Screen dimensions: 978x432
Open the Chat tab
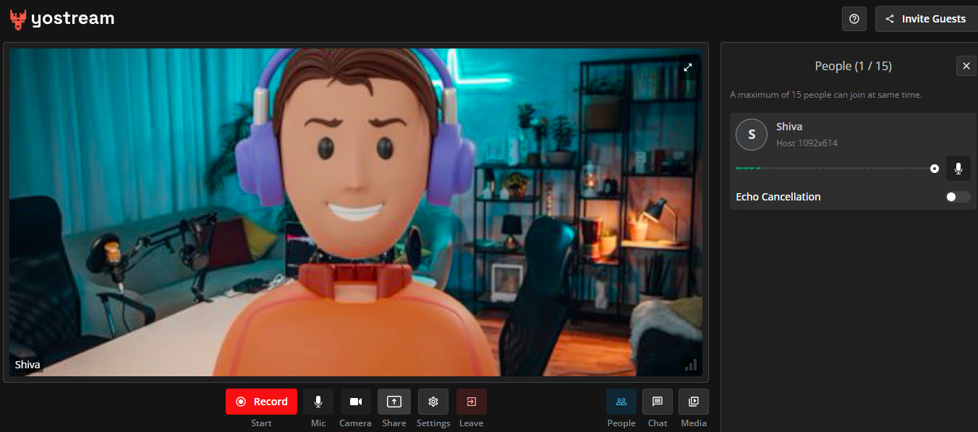[x=657, y=402]
